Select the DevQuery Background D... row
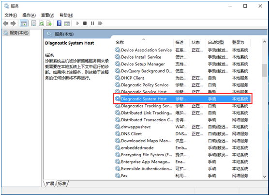 coord(182,71)
